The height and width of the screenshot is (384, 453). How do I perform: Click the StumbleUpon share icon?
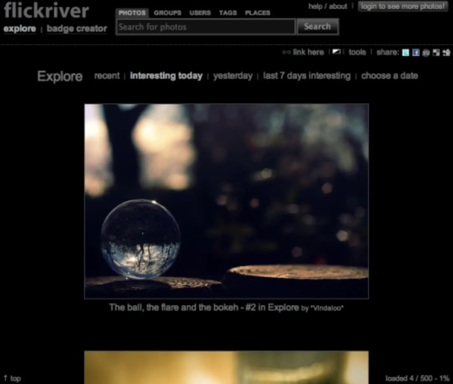426,52
